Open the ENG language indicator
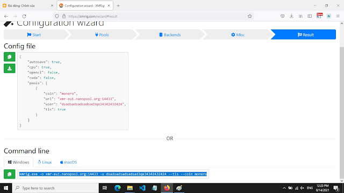Viewport: 344px width, 193px height. point(310,188)
